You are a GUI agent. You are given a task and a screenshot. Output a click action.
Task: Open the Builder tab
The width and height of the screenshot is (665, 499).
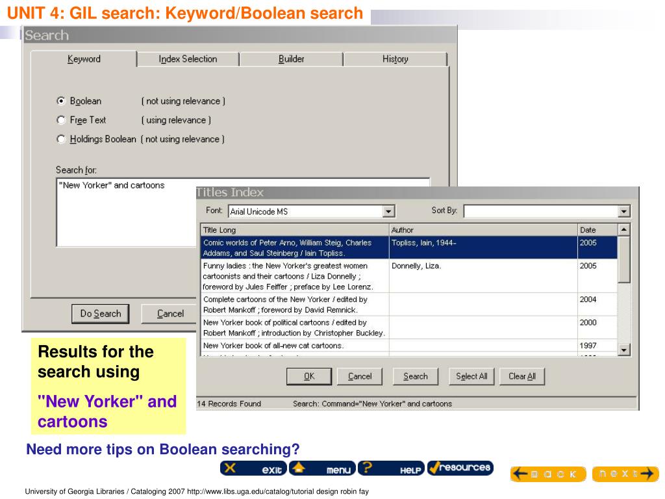(x=291, y=59)
